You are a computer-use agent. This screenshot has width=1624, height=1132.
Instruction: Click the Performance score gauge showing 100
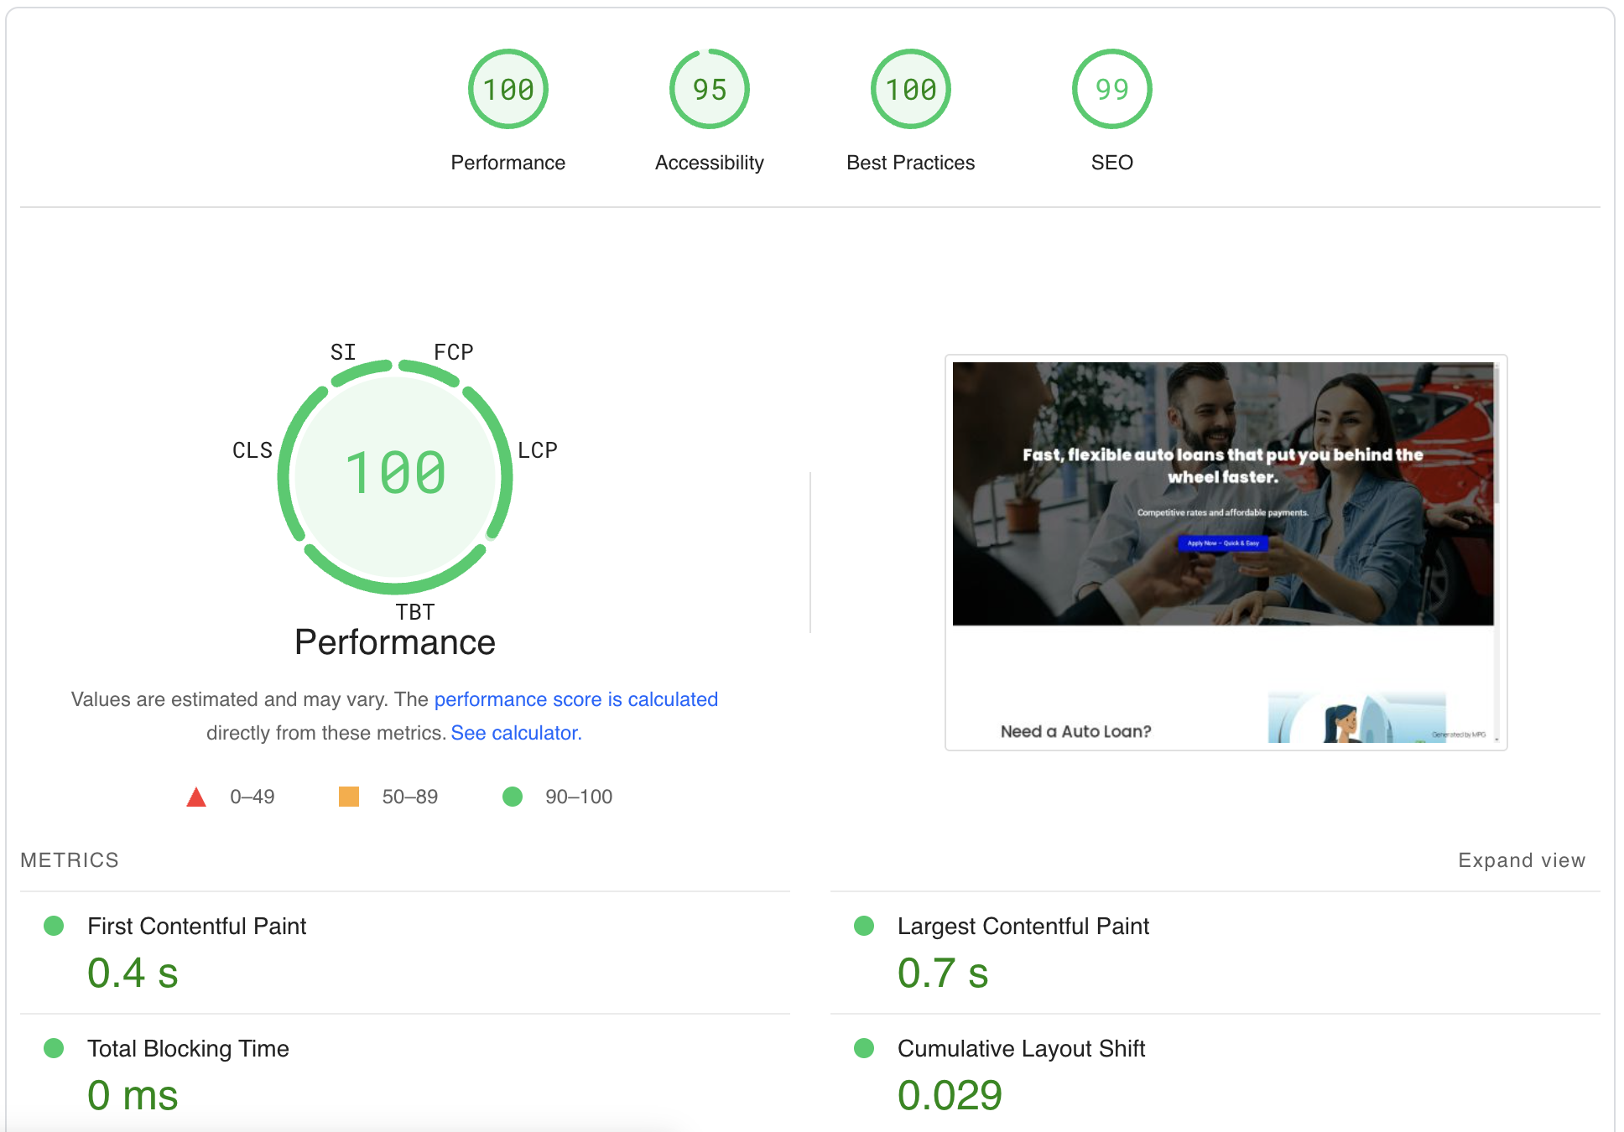(508, 89)
